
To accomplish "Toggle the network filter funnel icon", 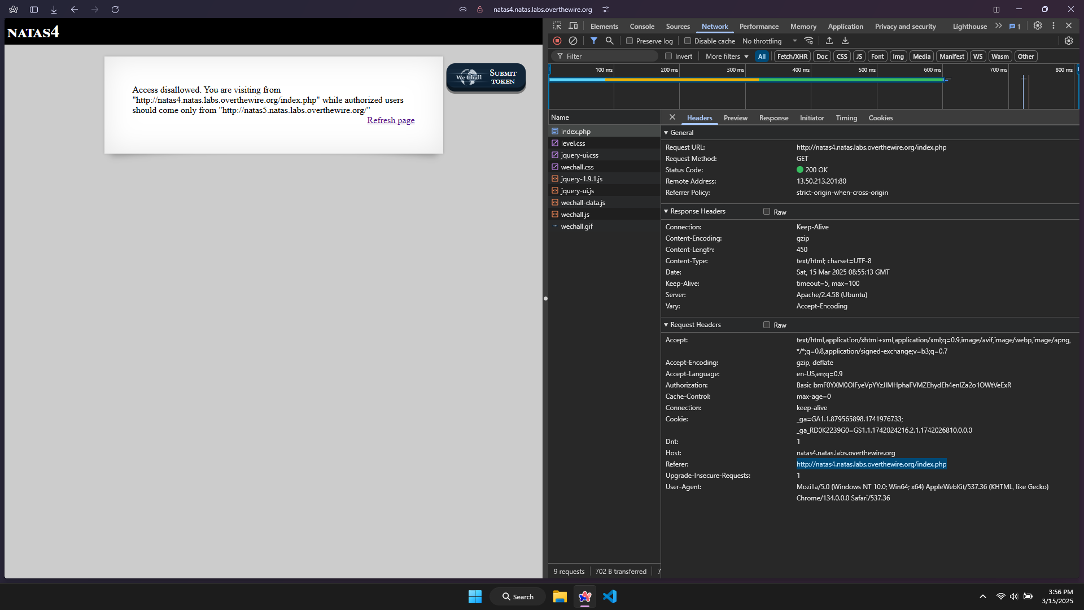I will point(594,41).
